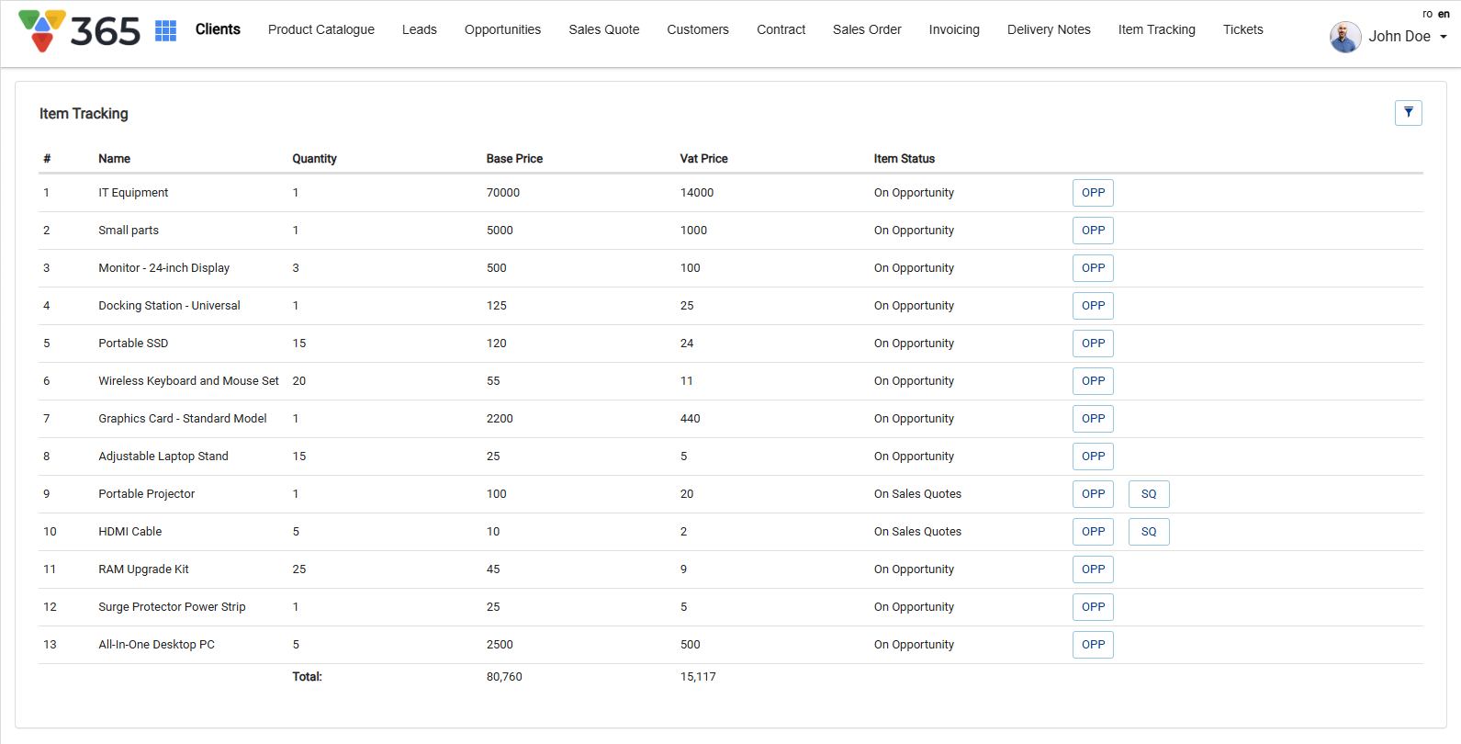Click the filter funnel icon
The image size is (1461, 744).
click(x=1408, y=113)
